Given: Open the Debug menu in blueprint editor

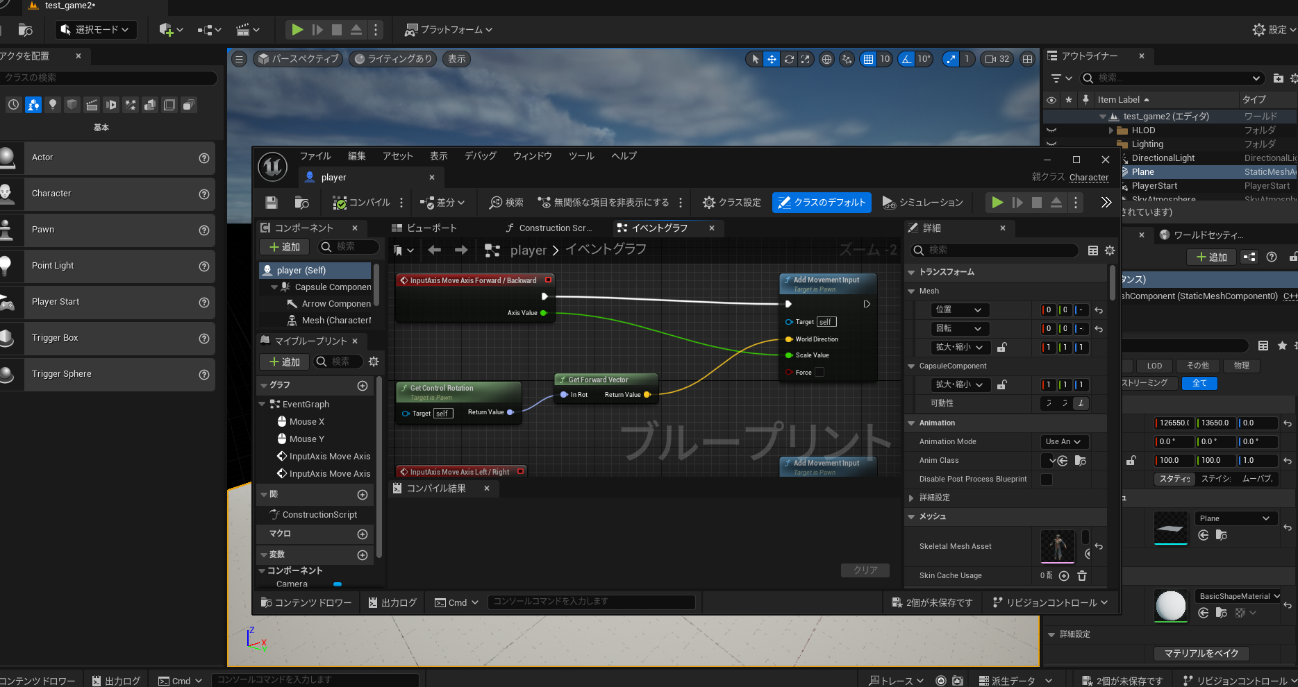Looking at the screenshot, I should coord(480,156).
